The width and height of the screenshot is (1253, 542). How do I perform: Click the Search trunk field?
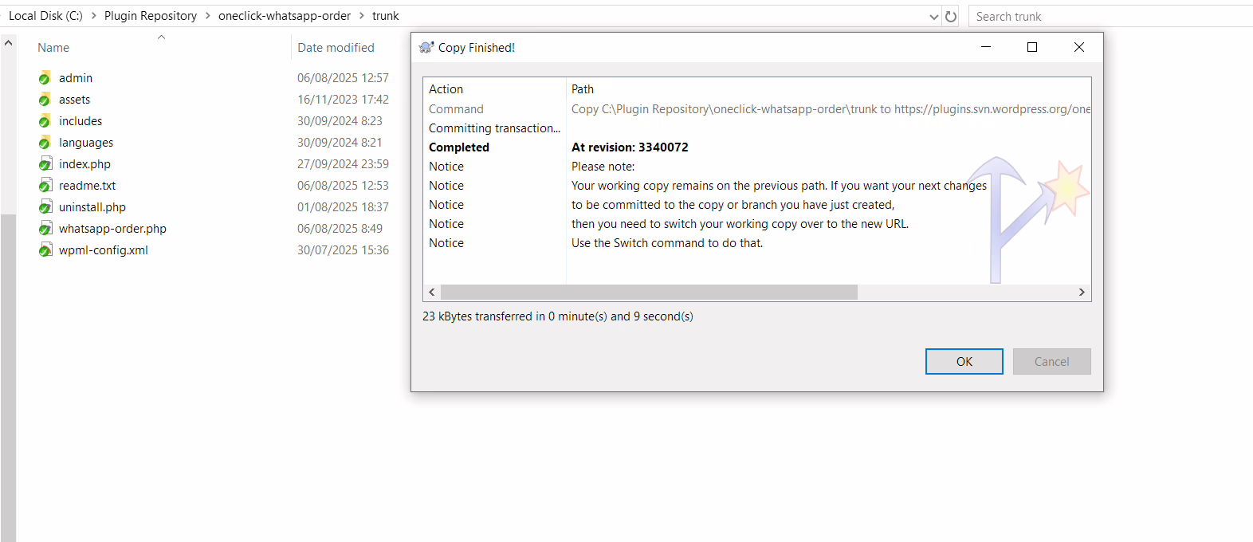click(x=1110, y=16)
